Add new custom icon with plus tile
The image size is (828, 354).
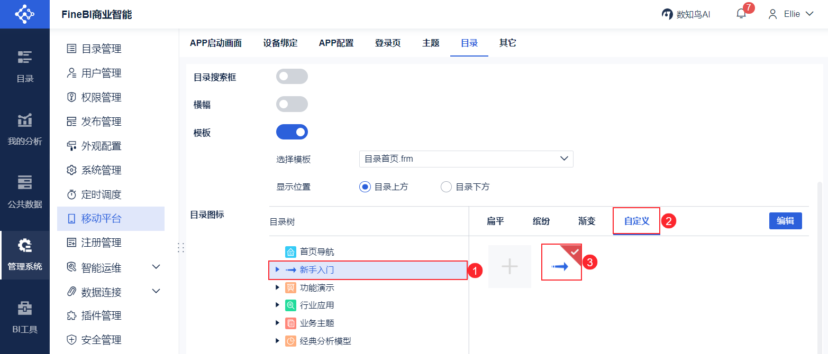[x=509, y=267]
